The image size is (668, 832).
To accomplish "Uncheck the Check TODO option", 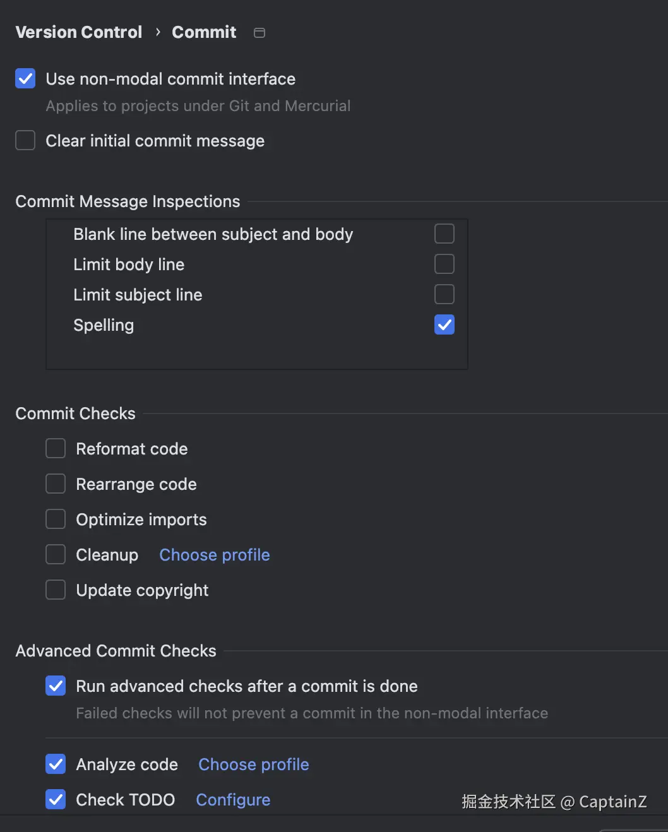I will pyautogui.click(x=56, y=800).
